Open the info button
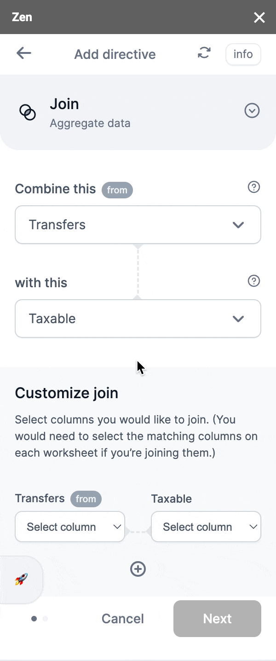This screenshot has height=661, width=276. 243,54
